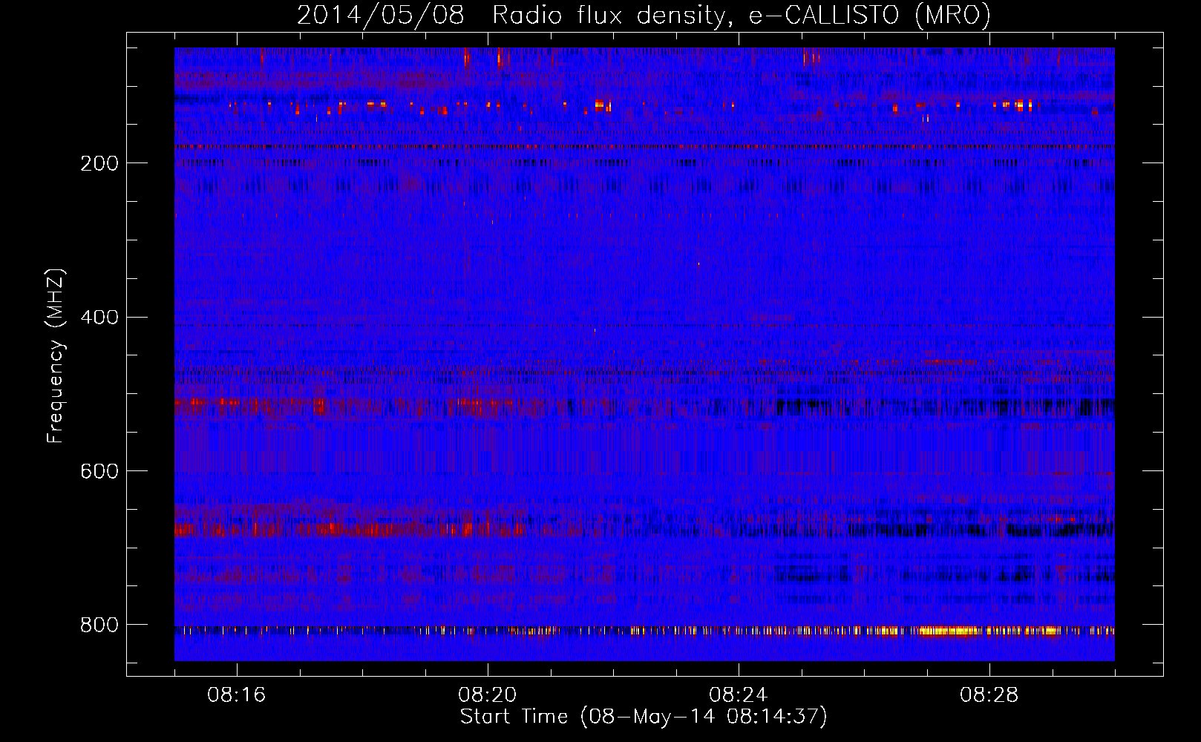Screen dimensions: 1201x742
Task: Click the 08:24 time tick label
Action: tap(739, 695)
